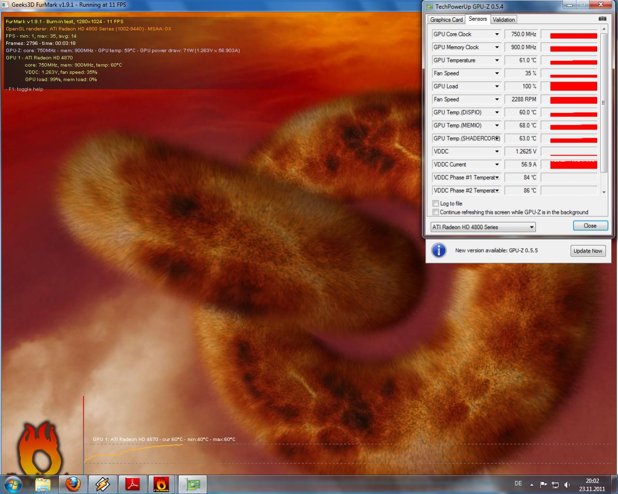Screen dimensions: 618x494
Task: Open the Fan Speed 35 % dropdown
Action: (497, 73)
